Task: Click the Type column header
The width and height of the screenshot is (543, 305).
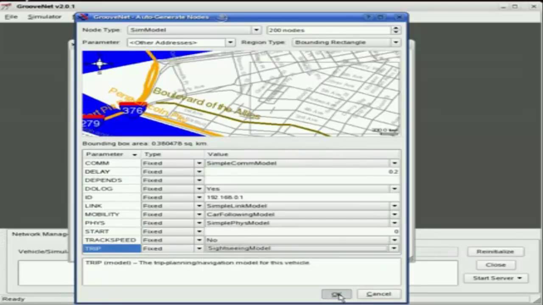Action: (173, 154)
